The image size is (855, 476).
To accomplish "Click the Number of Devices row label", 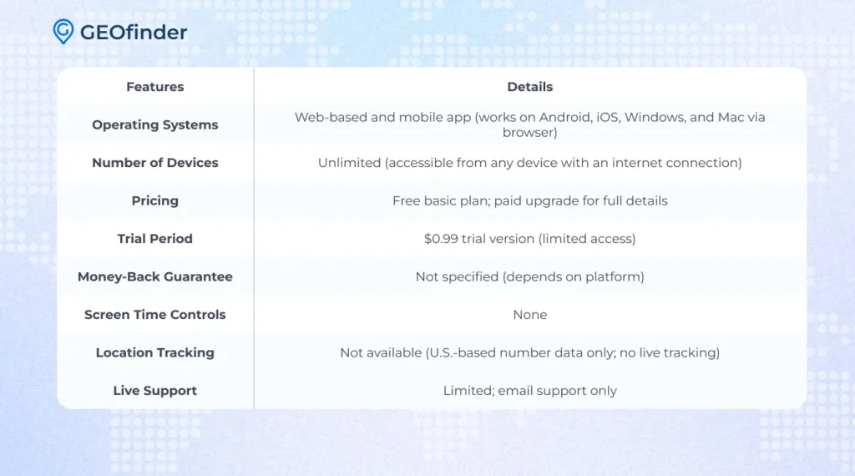I will [x=154, y=163].
